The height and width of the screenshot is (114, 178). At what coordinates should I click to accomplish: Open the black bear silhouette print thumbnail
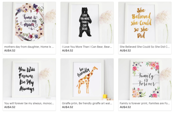click(x=87, y=23)
